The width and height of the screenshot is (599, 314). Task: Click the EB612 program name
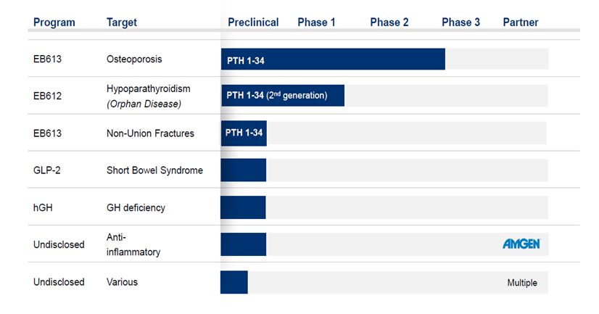[x=48, y=95]
